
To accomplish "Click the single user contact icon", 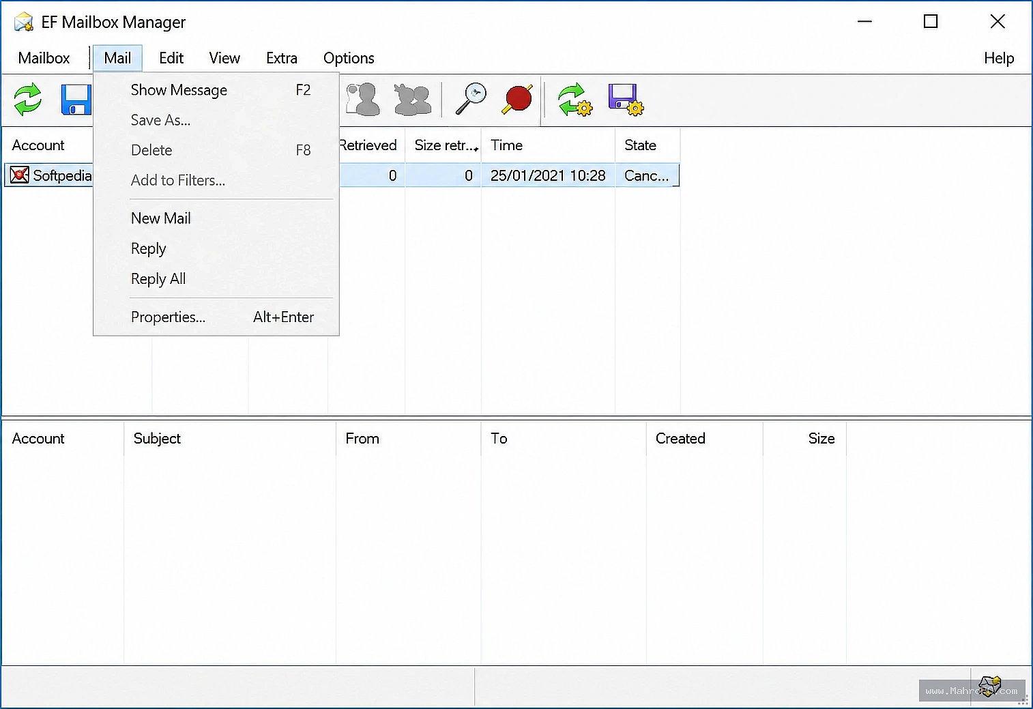I will click(x=363, y=100).
